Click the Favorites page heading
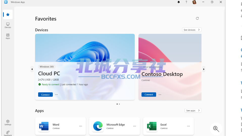 tap(46, 19)
